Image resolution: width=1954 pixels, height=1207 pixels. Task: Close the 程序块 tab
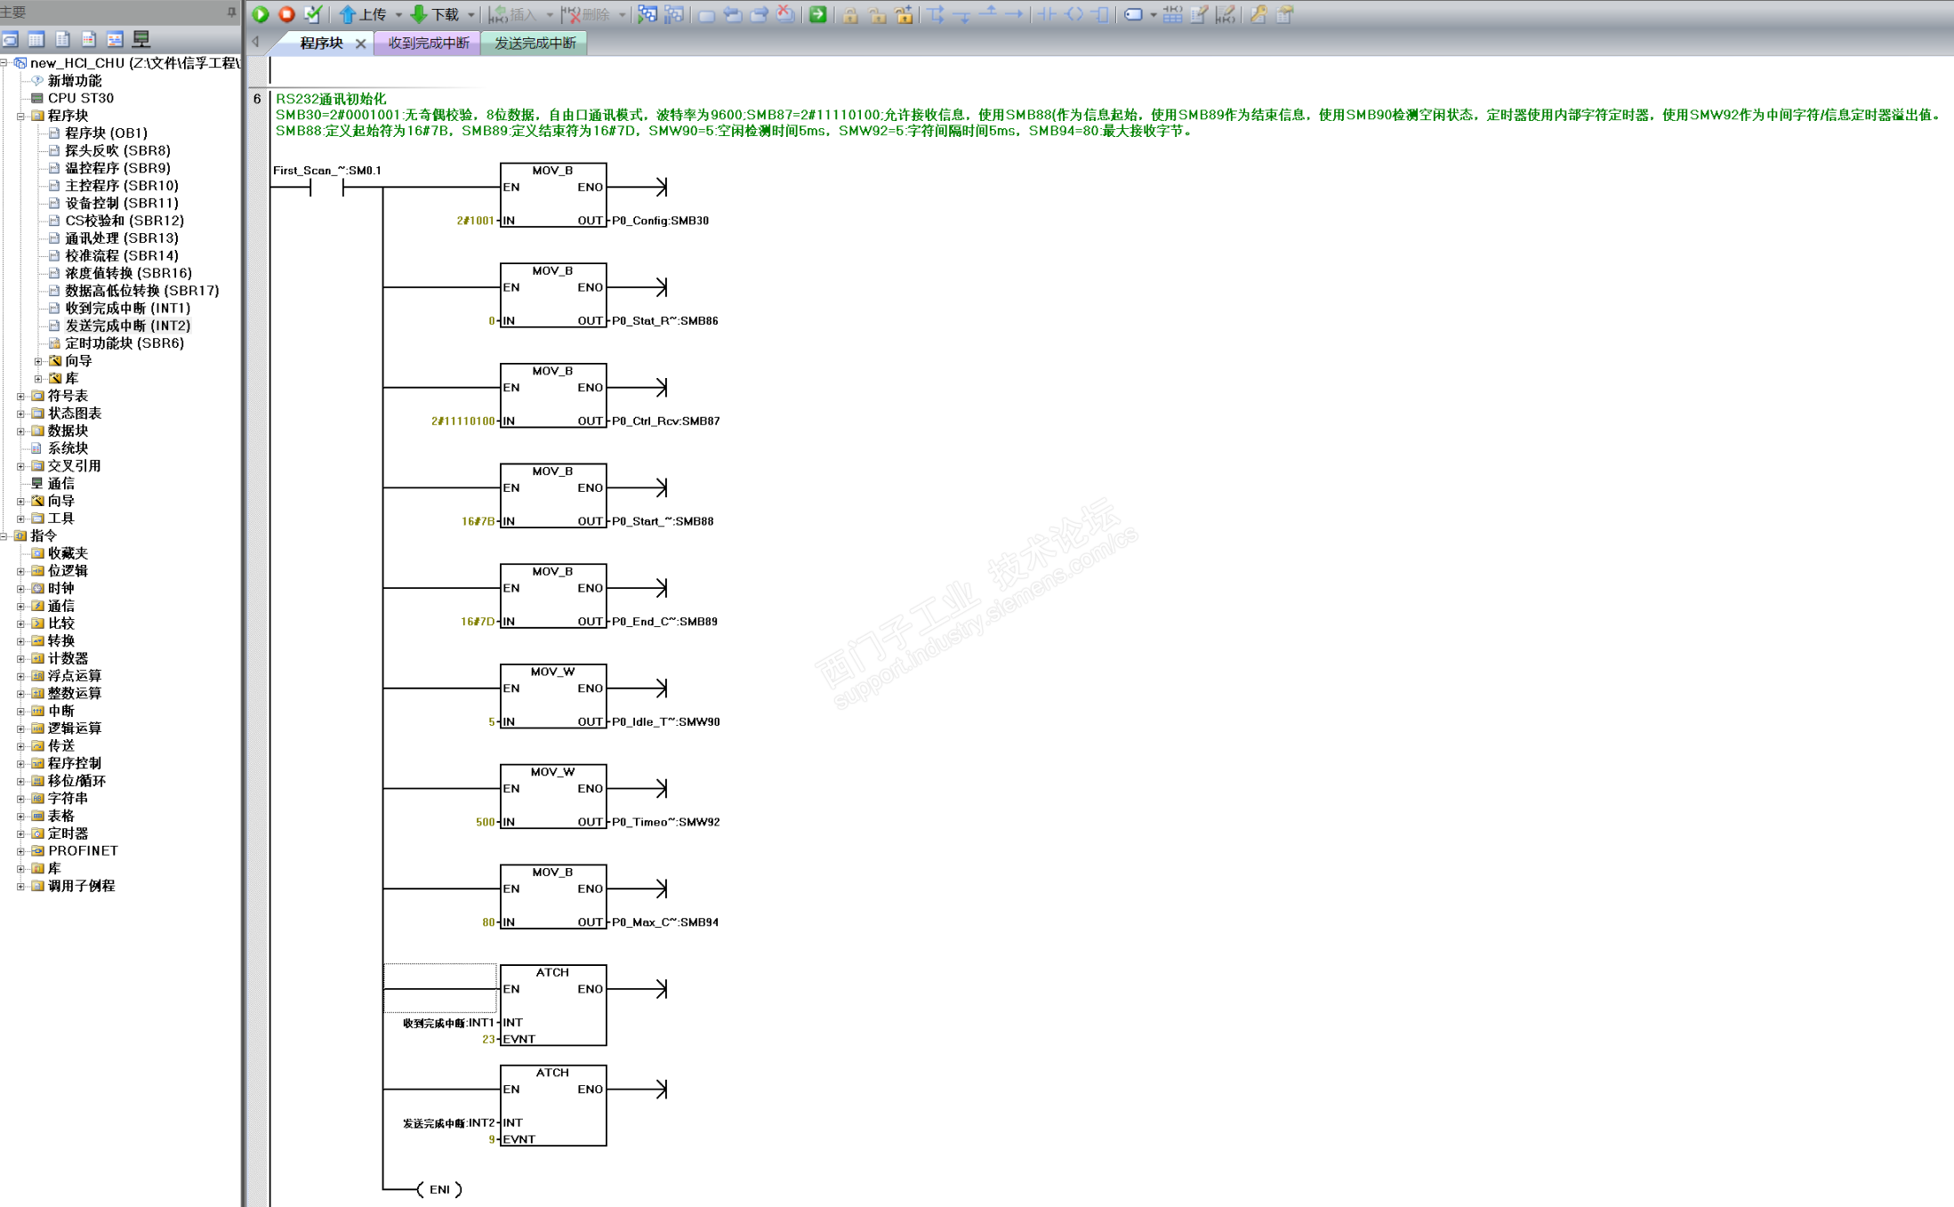coord(360,44)
